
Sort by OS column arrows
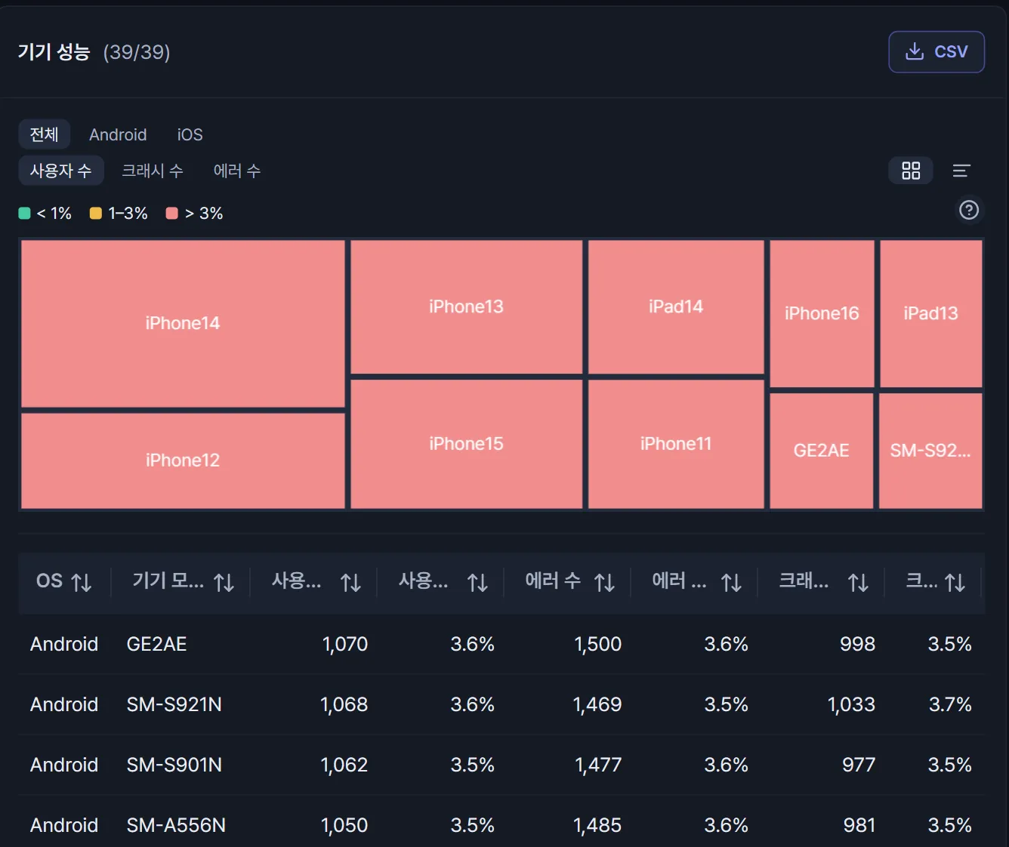82,582
